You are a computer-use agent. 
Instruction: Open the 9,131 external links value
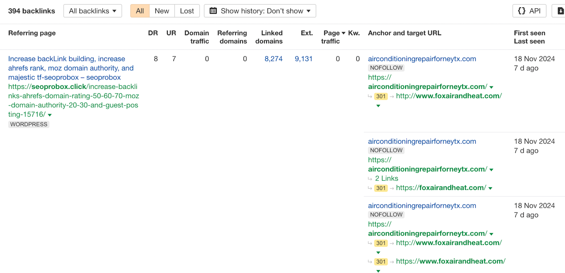tap(304, 59)
